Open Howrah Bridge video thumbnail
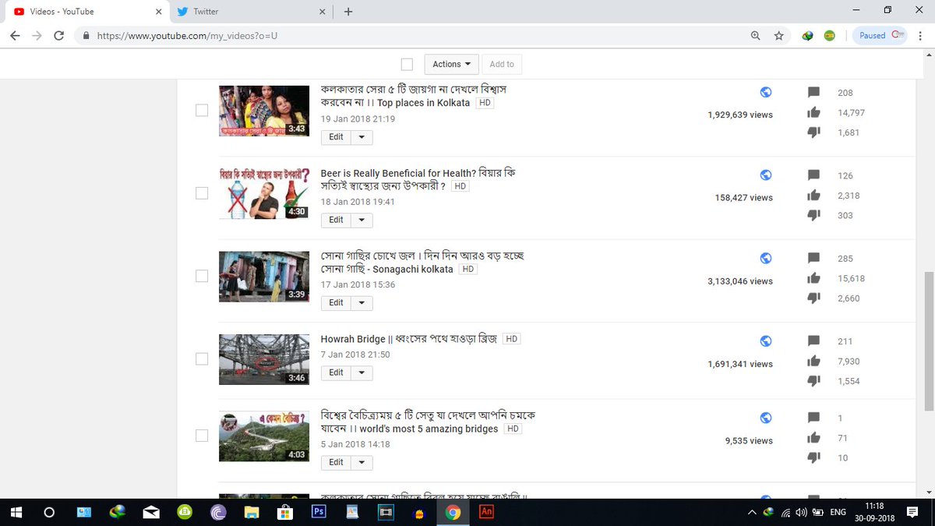This screenshot has height=526, width=935. click(264, 359)
